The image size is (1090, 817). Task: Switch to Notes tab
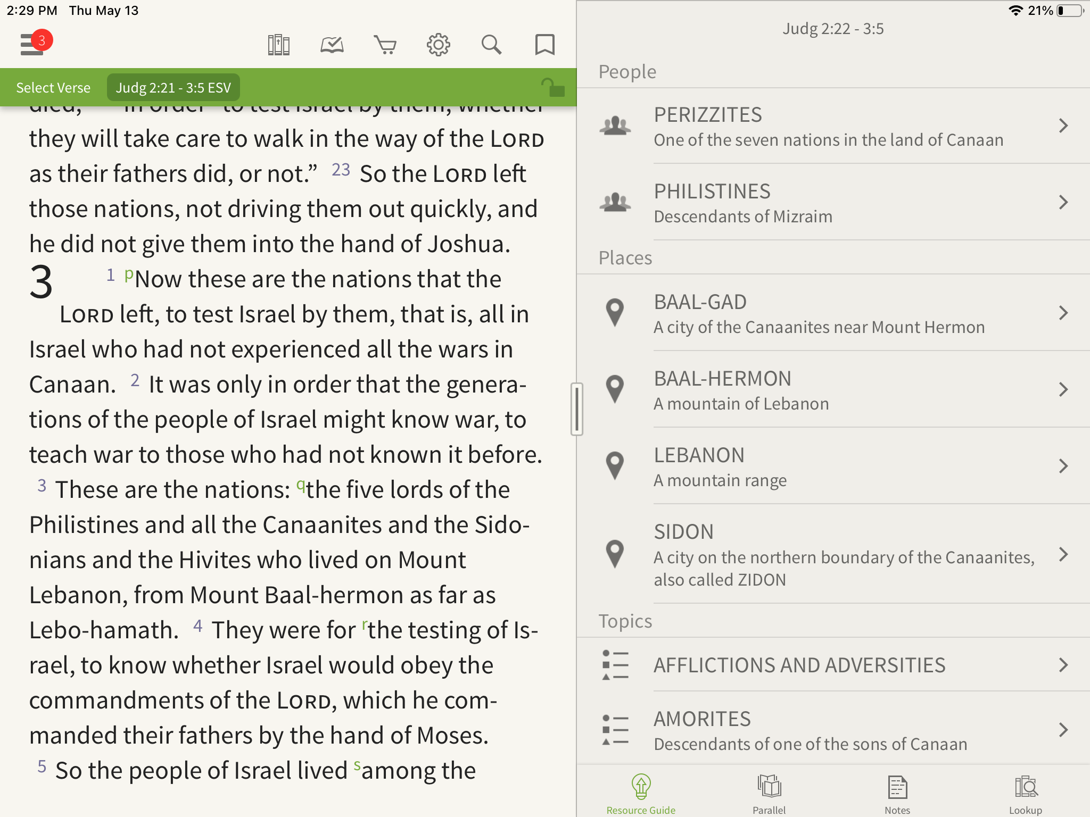(897, 794)
